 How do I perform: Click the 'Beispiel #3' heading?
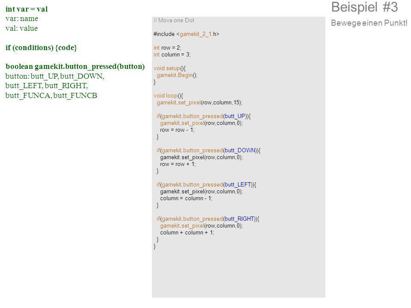pos(365,7)
